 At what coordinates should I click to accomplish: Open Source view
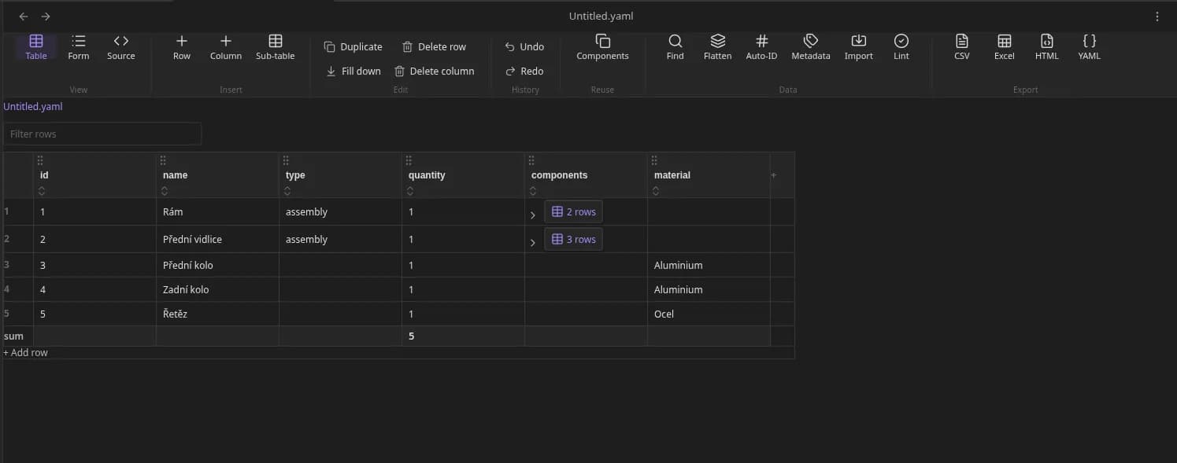121,47
